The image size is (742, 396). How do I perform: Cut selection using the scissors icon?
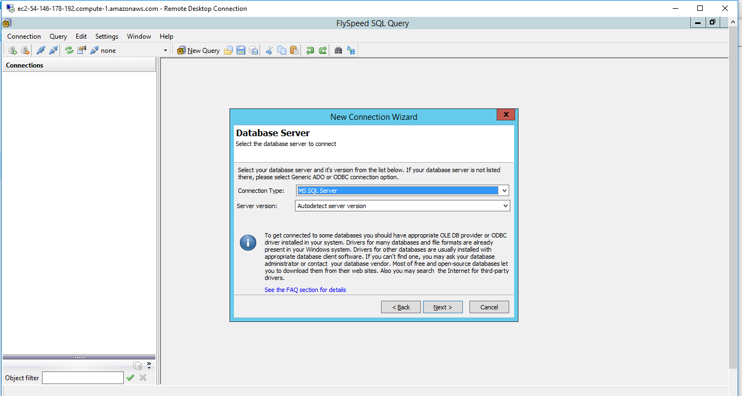click(268, 50)
